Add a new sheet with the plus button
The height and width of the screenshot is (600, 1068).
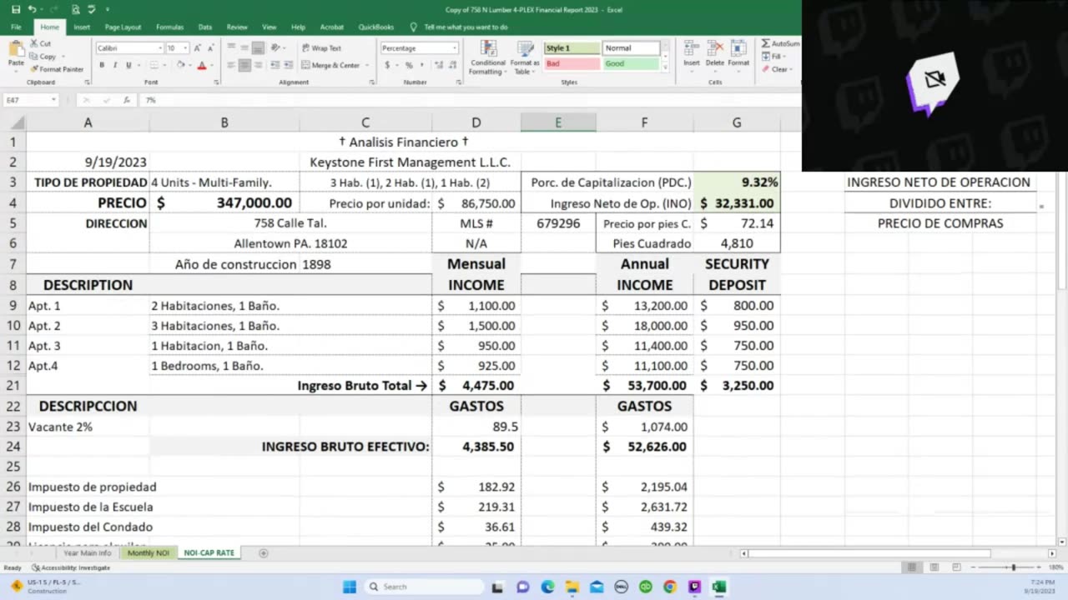264,553
